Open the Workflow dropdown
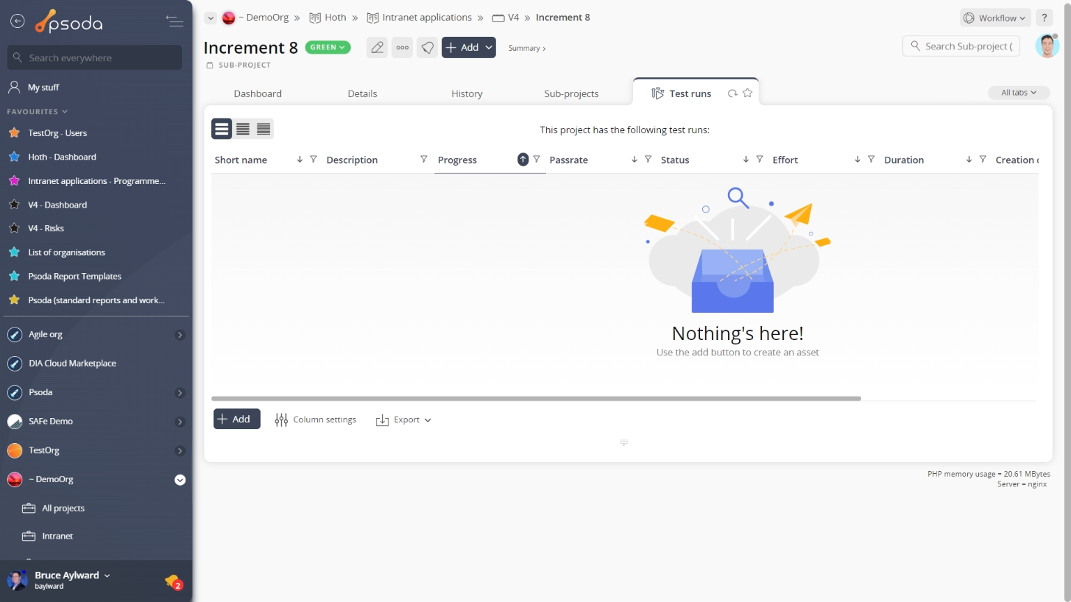1071x602 pixels. coord(995,18)
